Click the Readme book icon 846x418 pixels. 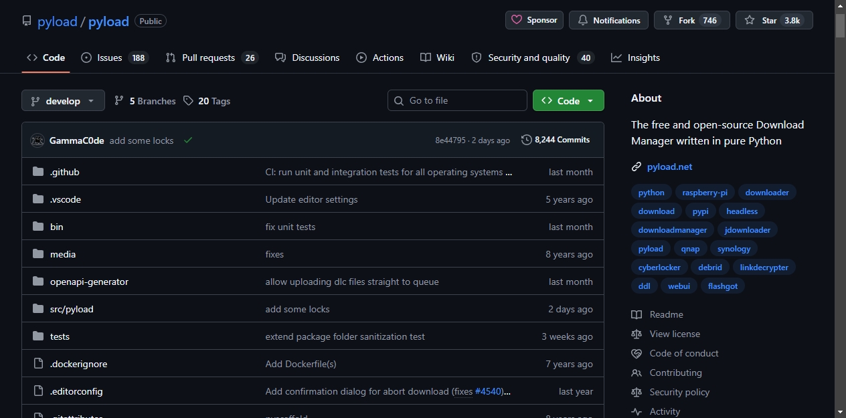(637, 314)
